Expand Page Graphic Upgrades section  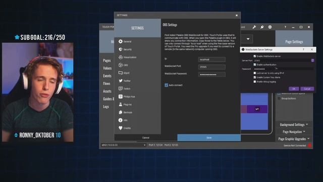(x=294, y=139)
